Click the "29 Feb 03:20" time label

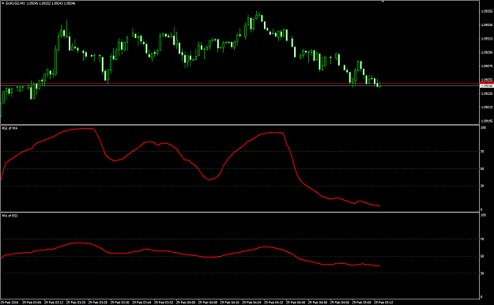coord(76,303)
